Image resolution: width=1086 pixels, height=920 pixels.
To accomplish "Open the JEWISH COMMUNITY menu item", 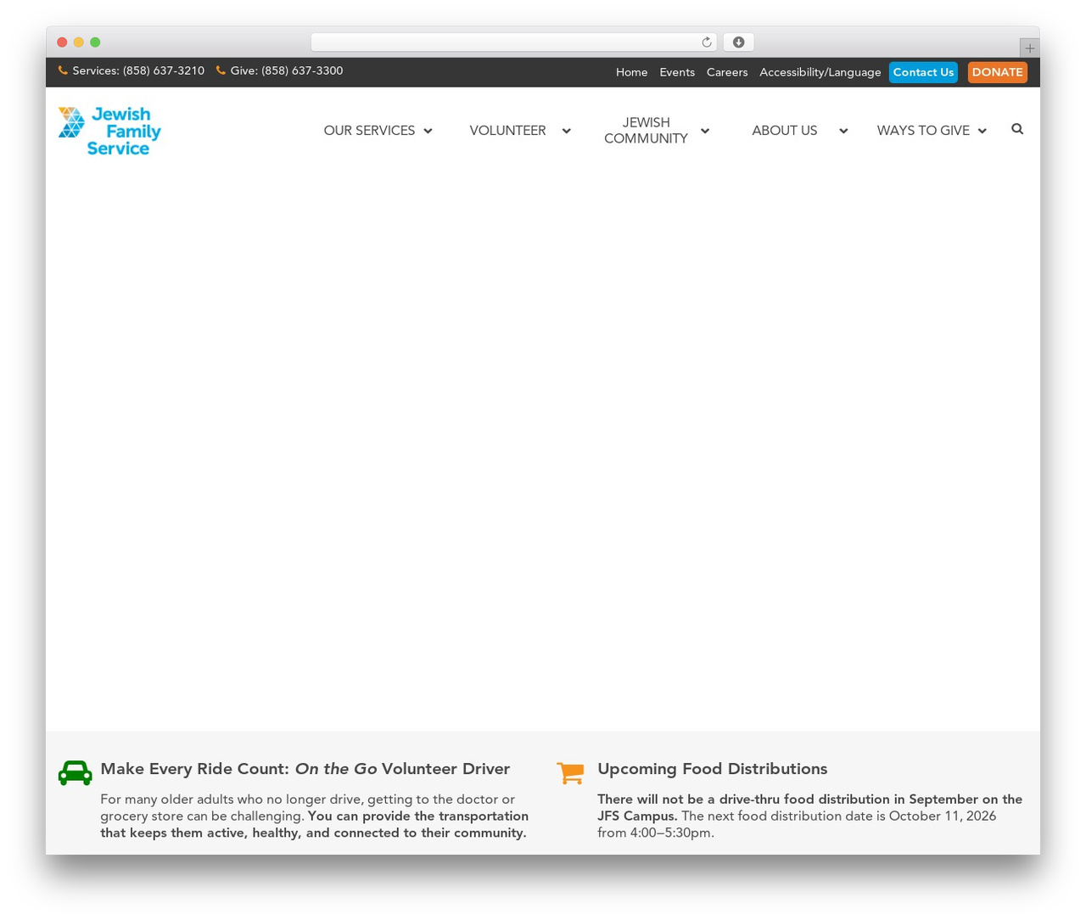I will [646, 131].
